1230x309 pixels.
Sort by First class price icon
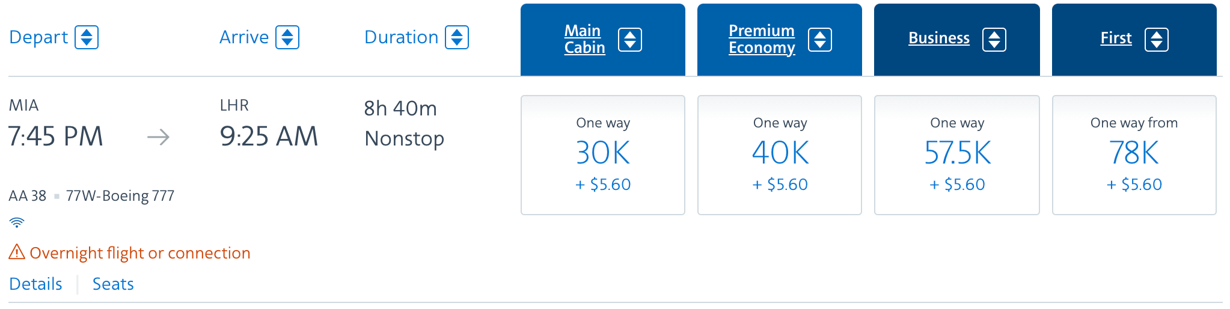pos(1157,40)
